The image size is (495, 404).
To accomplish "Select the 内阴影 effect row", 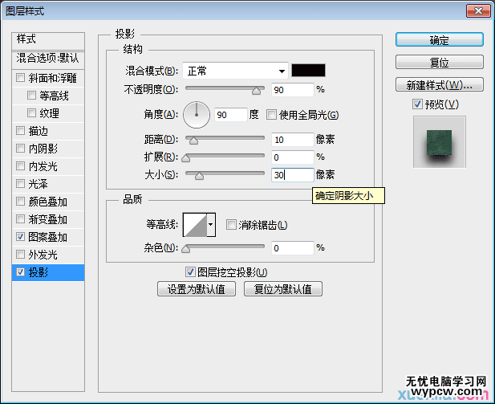I will (x=48, y=149).
